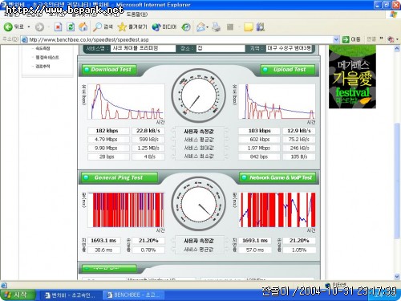This screenshot has width=401, height=301.
Task: Click the lower ping gauge dial
Action: coord(198,203)
